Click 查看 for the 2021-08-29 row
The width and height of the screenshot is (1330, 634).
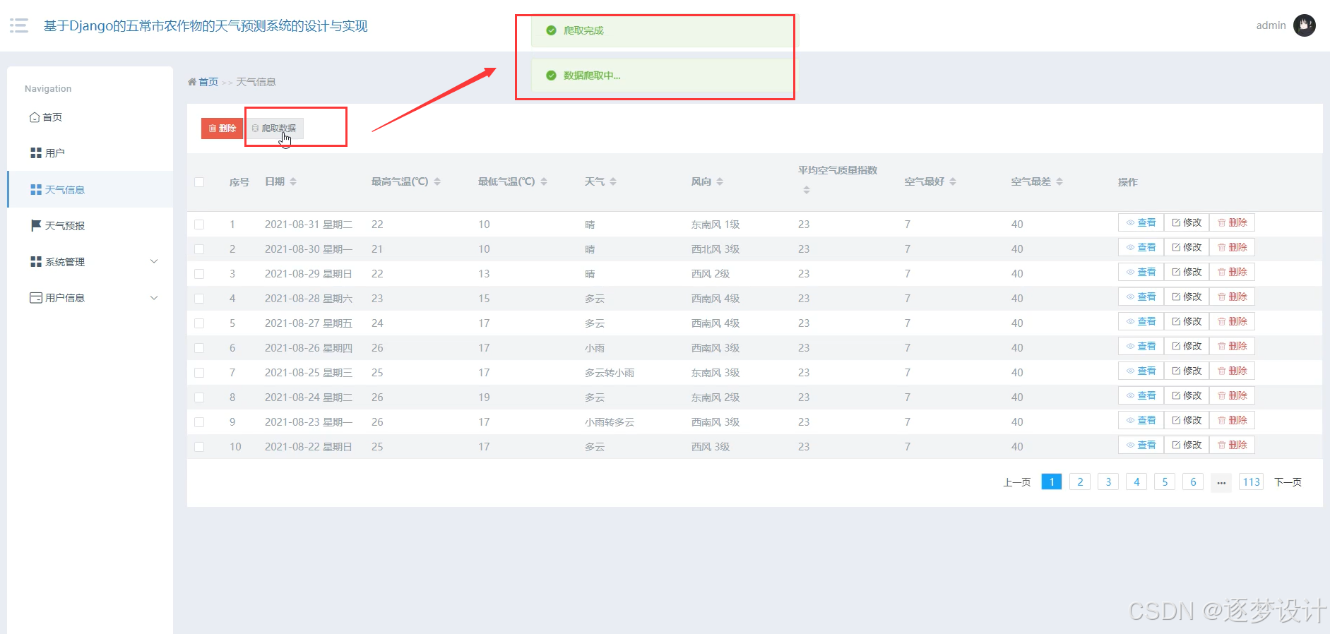(1141, 272)
